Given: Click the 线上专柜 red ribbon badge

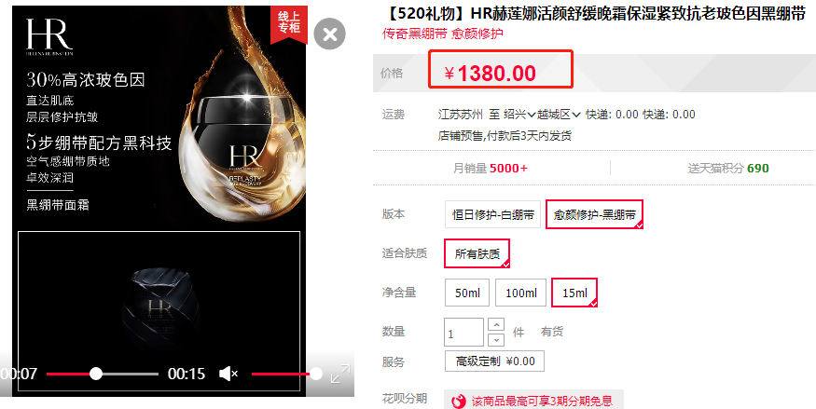Looking at the screenshot, I should click(x=289, y=24).
